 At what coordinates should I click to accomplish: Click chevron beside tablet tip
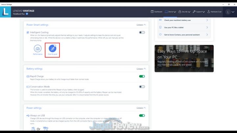(207, 28)
